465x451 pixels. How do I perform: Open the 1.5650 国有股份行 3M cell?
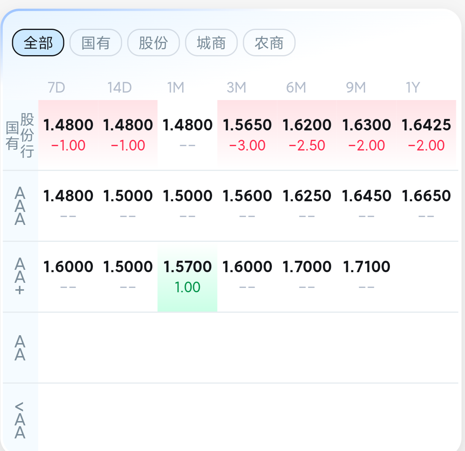247,134
